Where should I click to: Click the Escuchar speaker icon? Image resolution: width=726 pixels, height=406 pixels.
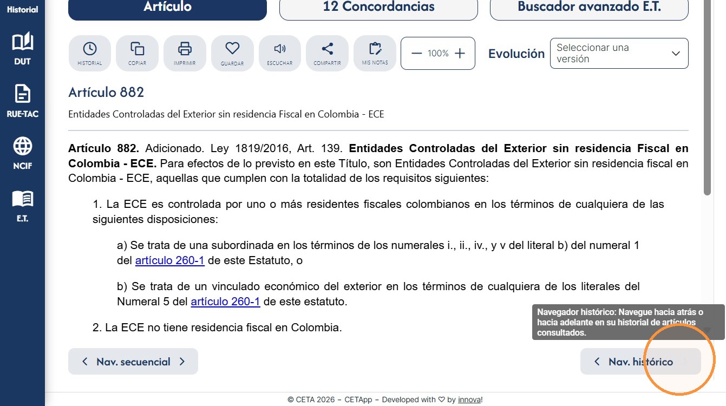280,53
